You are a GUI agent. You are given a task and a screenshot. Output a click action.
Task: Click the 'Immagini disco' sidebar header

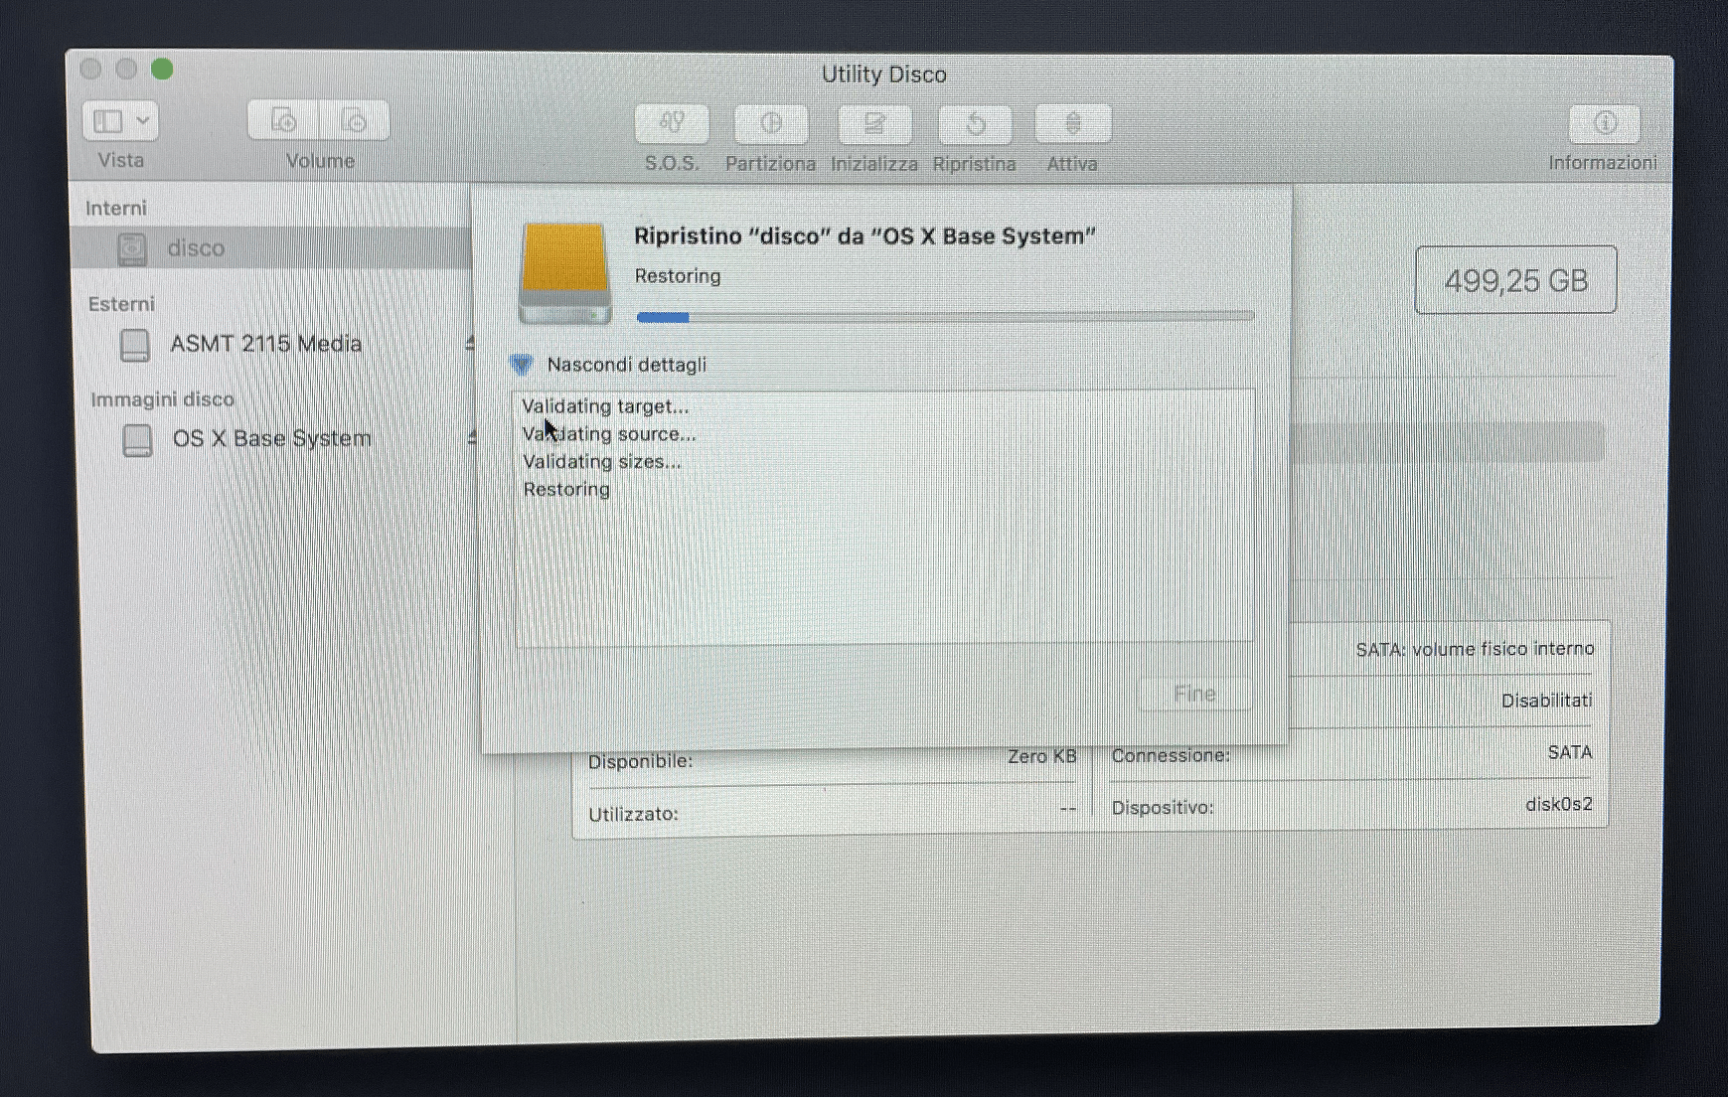tap(163, 399)
